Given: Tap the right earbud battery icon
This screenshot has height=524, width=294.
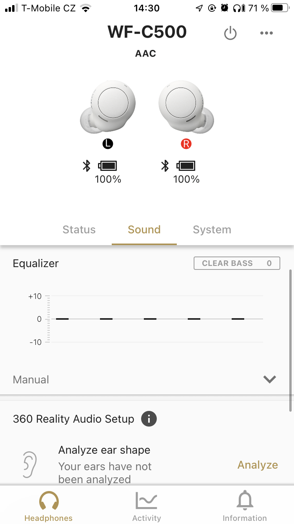Looking at the screenshot, I should pyautogui.click(x=186, y=166).
